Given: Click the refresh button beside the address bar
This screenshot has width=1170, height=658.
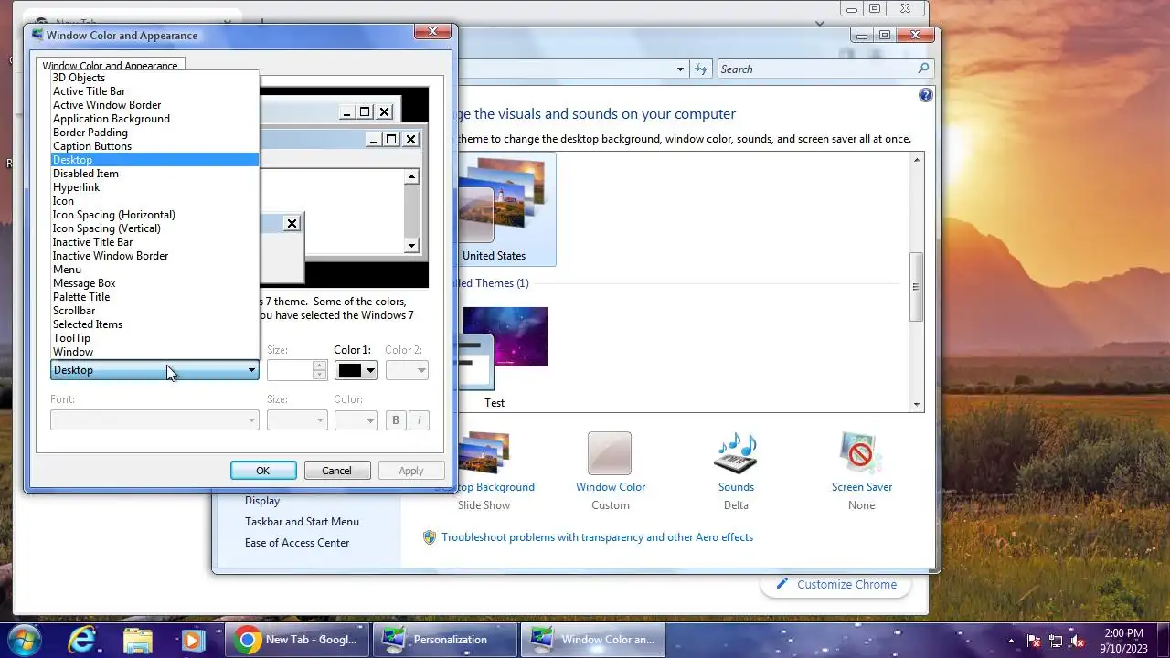Looking at the screenshot, I should click(701, 69).
